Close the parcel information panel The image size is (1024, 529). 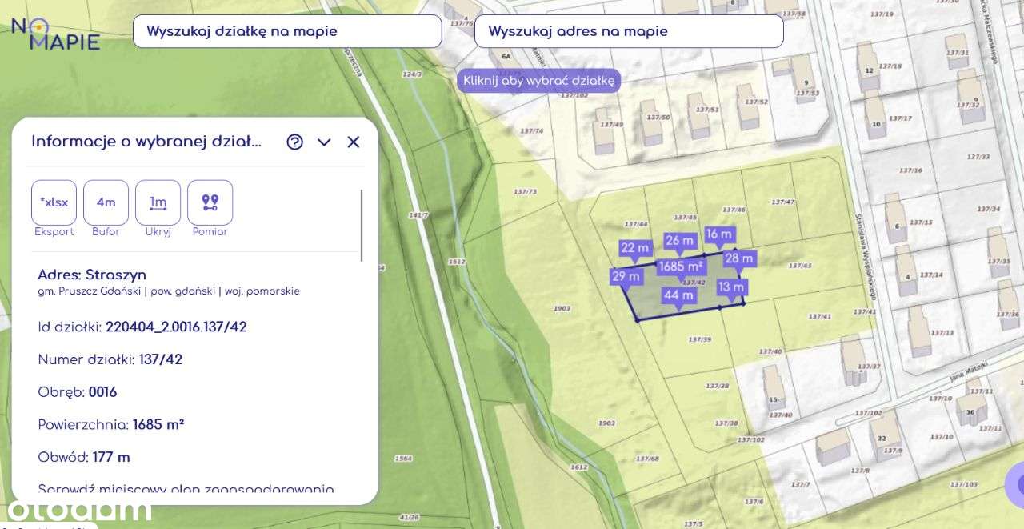click(354, 142)
